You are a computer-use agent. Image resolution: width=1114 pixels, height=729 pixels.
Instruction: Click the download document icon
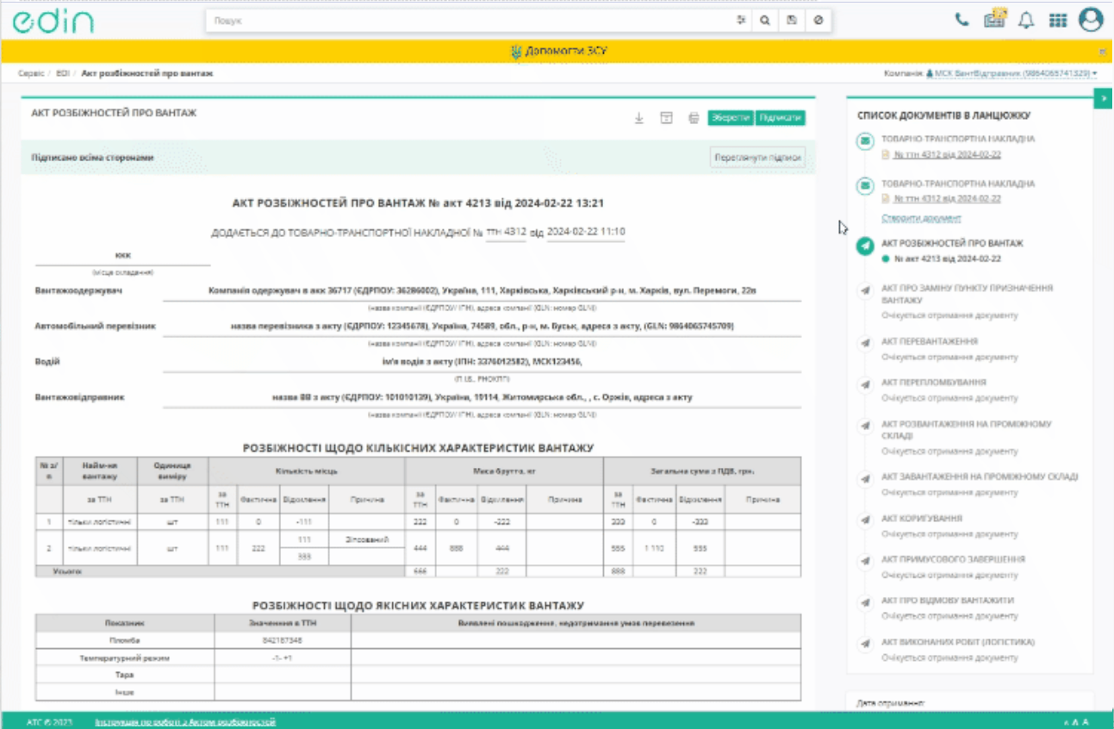[x=639, y=118]
